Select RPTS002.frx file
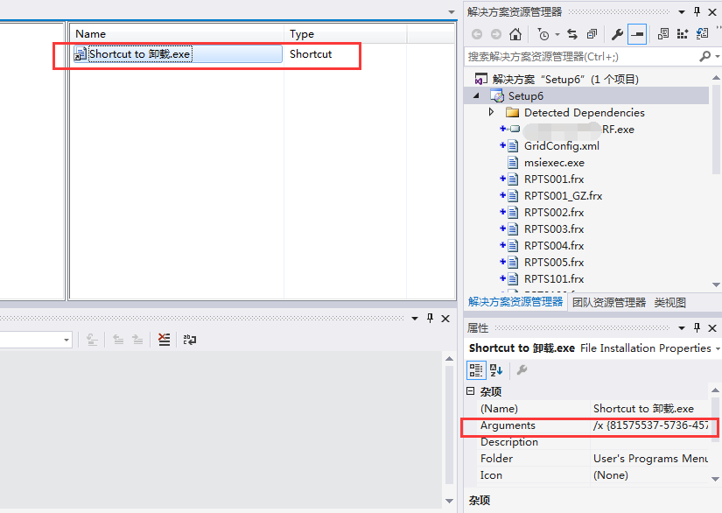The image size is (722, 513). pyautogui.click(x=554, y=213)
